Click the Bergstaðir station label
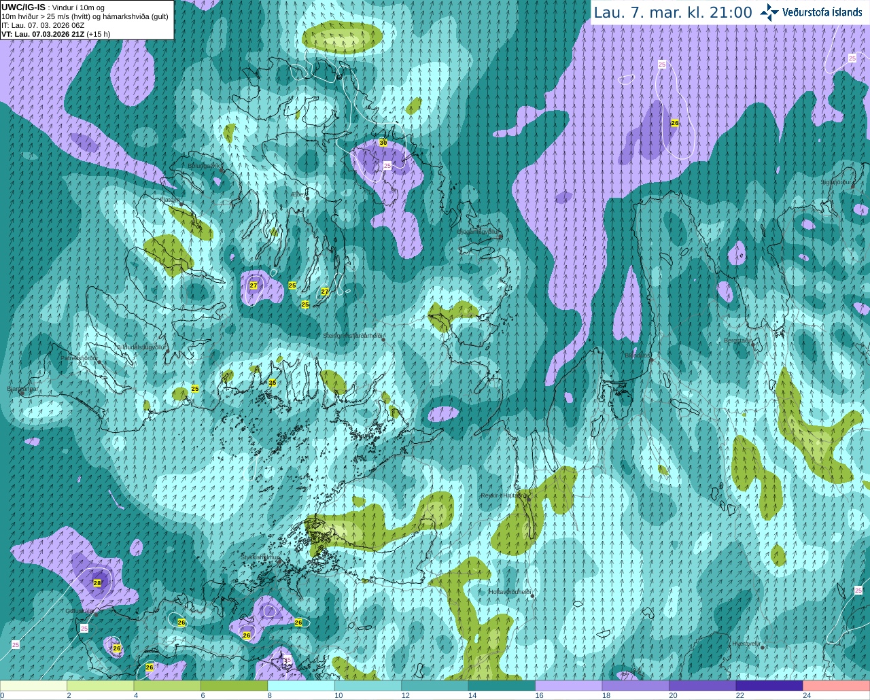This screenshot has height=700, width=870. coord(737,340)
